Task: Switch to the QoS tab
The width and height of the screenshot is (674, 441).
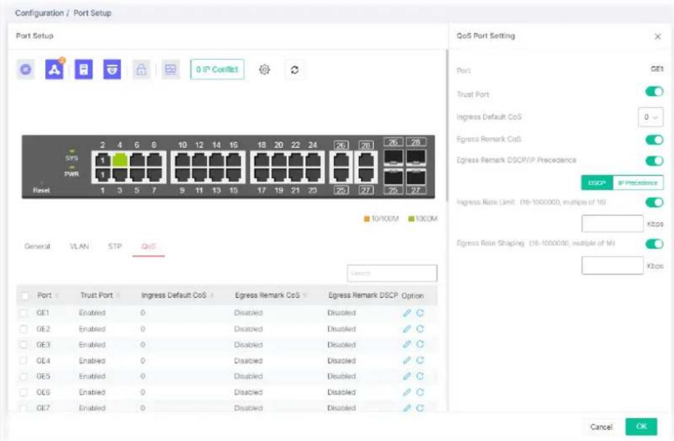Action: point(149,246)
